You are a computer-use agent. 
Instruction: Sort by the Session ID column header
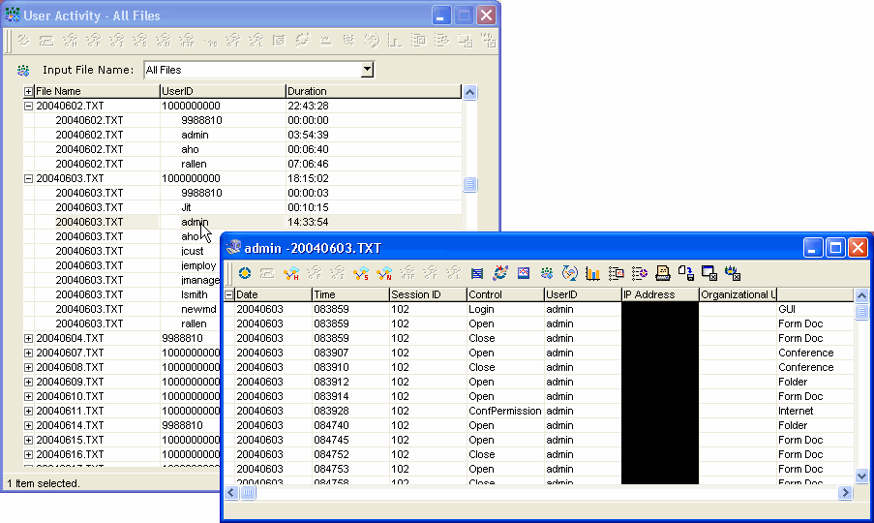click(x=428, y=295)
